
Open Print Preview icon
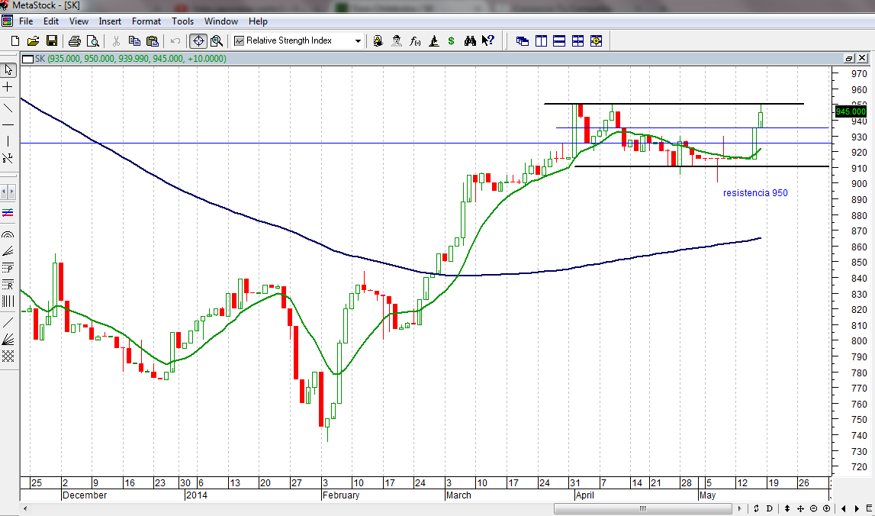[93, 40]
